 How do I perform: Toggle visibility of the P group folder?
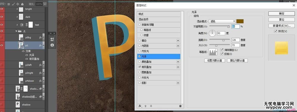pos(2,31)
